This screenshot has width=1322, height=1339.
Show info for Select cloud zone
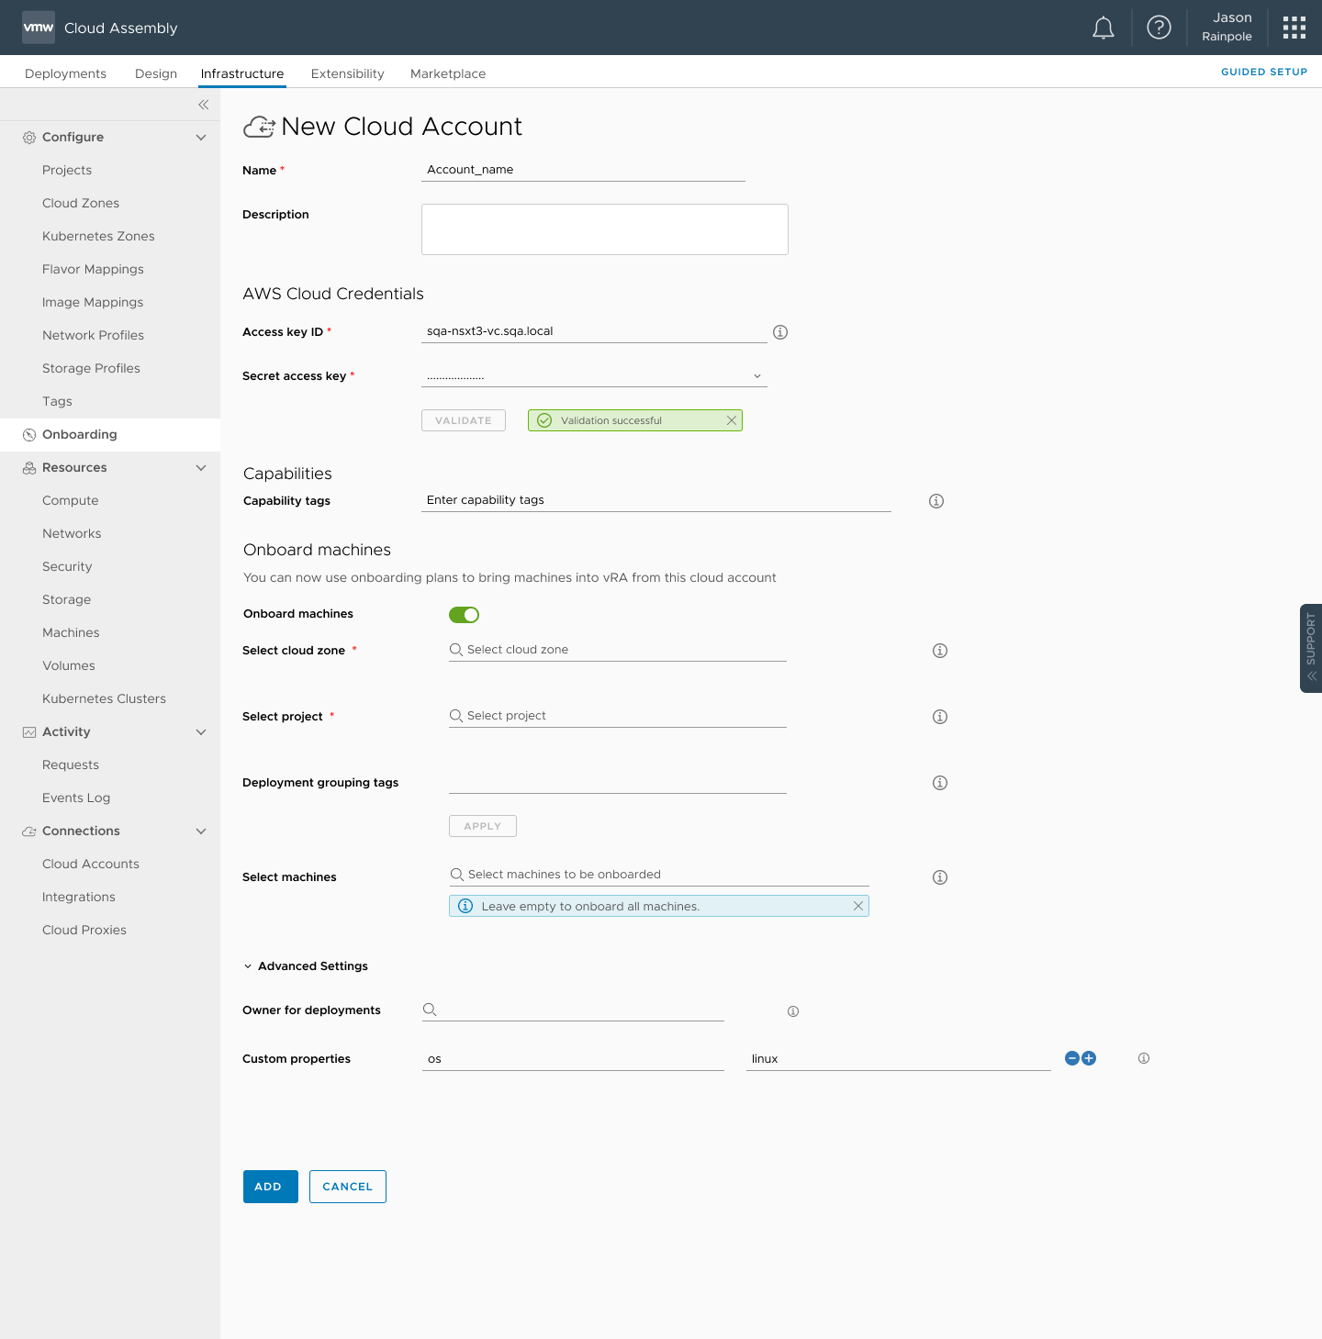pos(940,651)
